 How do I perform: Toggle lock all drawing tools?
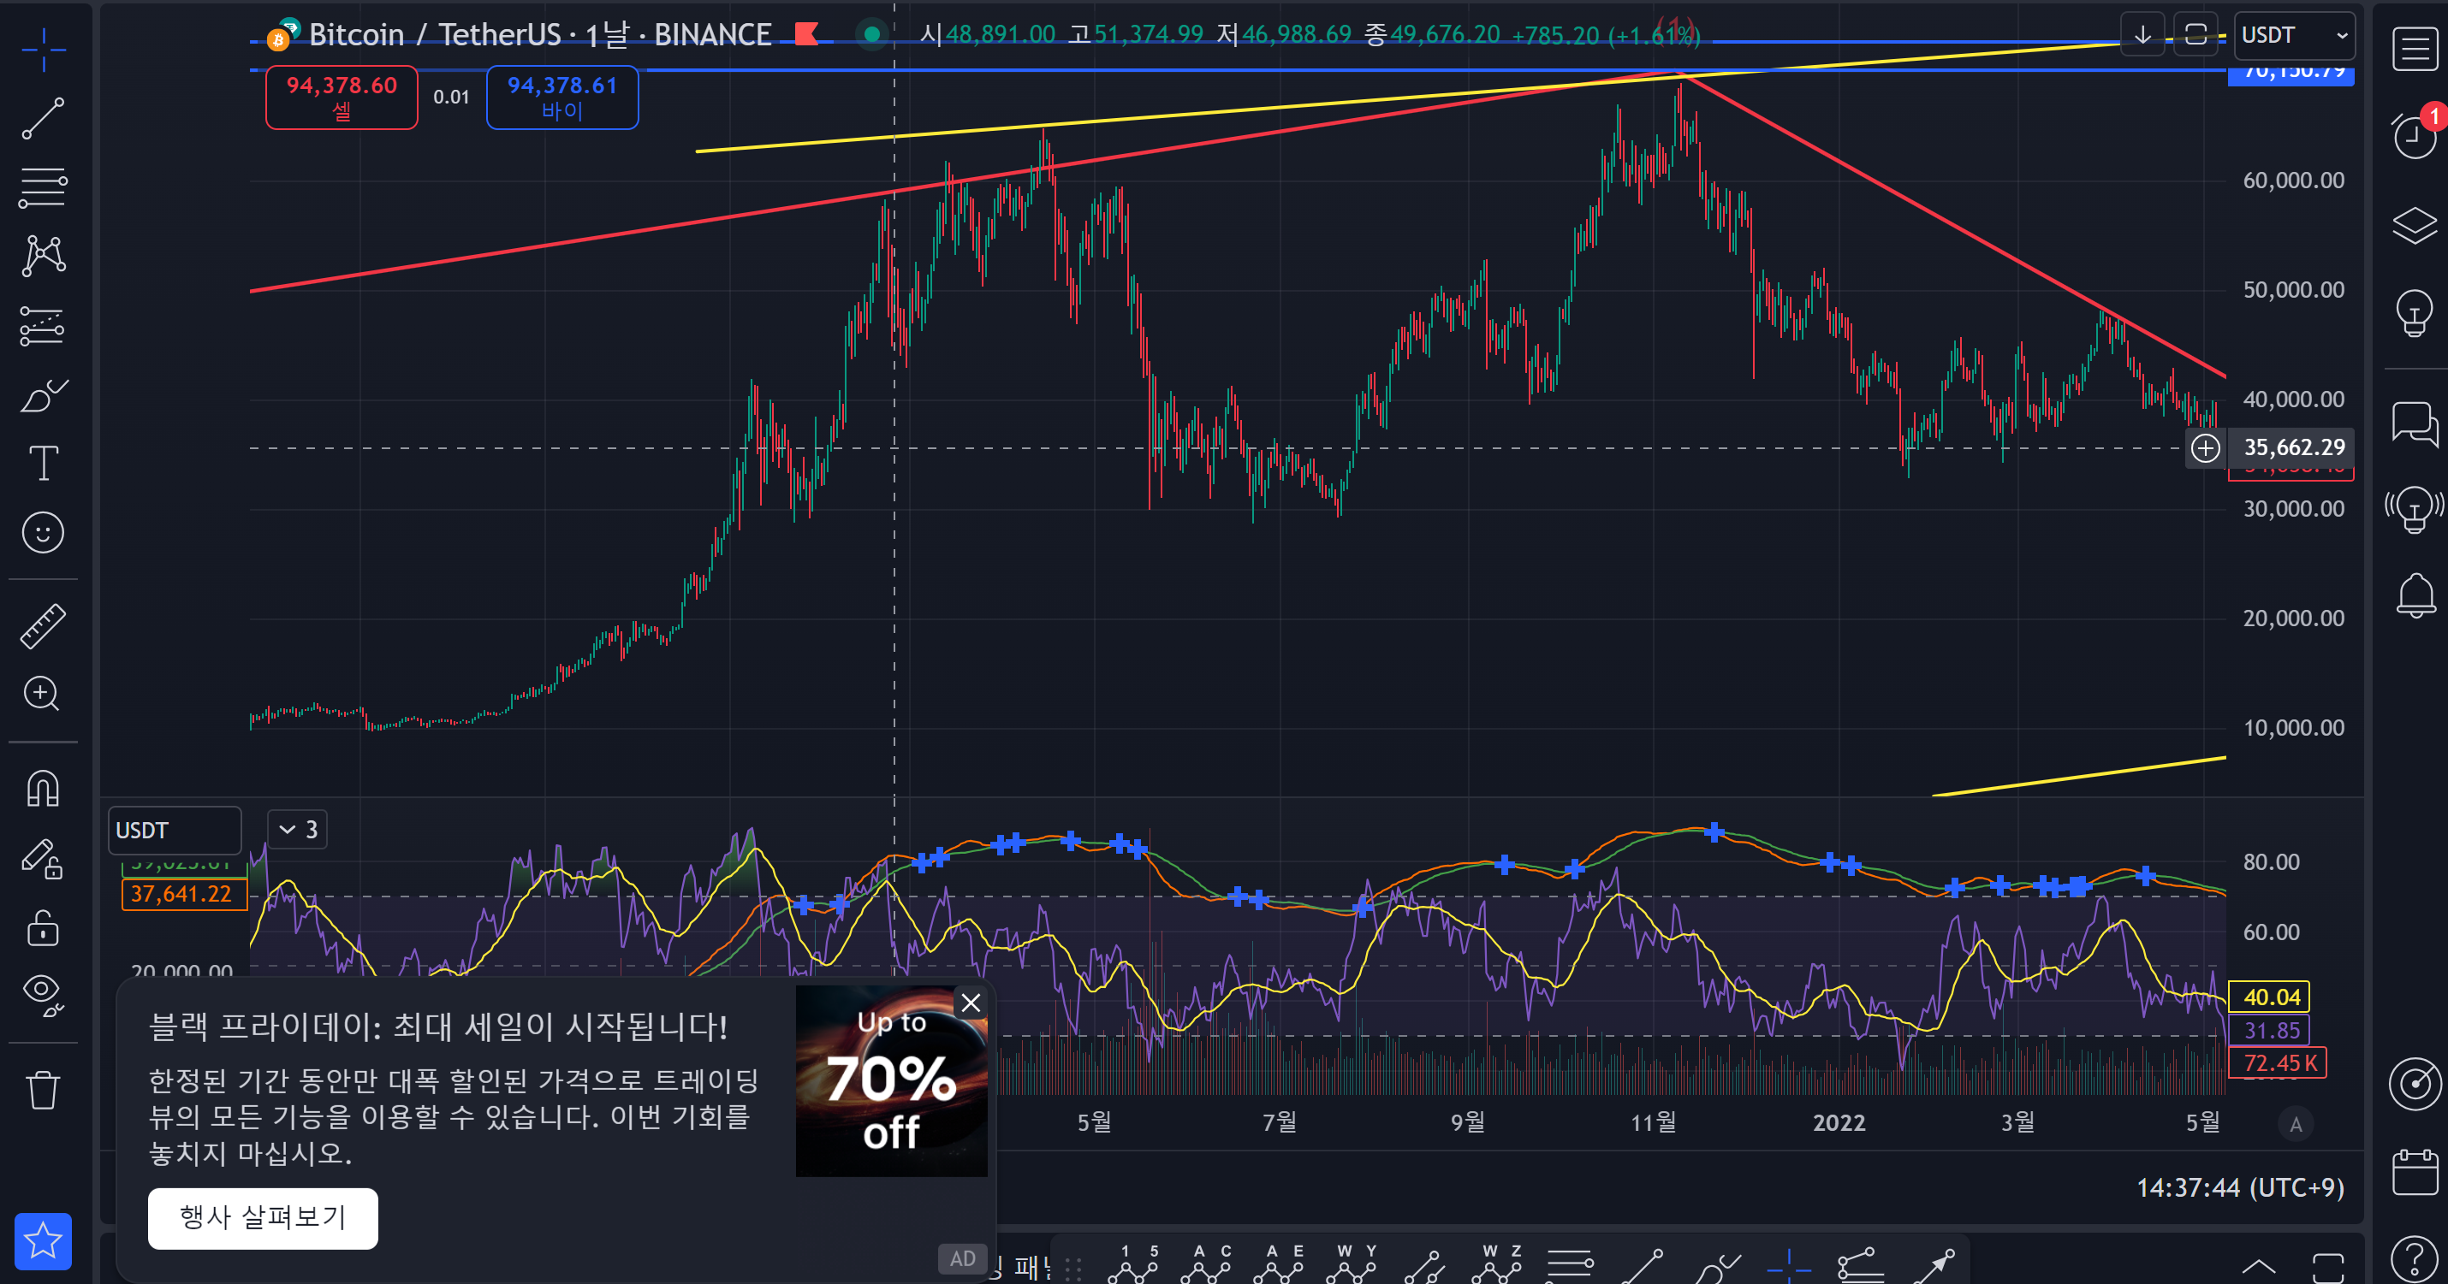tap(43, 927)
